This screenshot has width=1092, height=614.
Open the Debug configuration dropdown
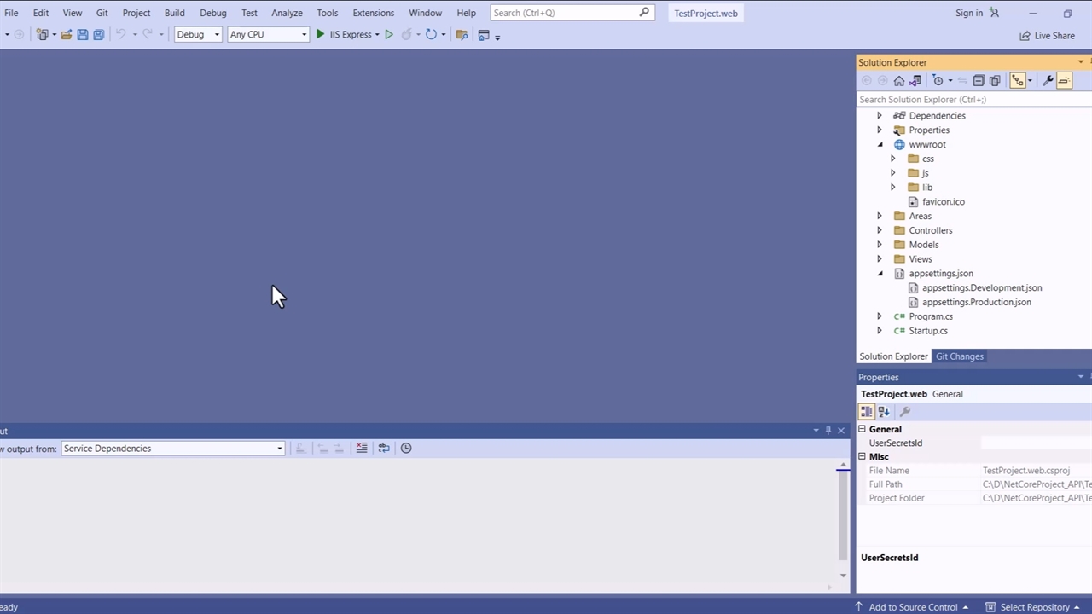[198, 35]
